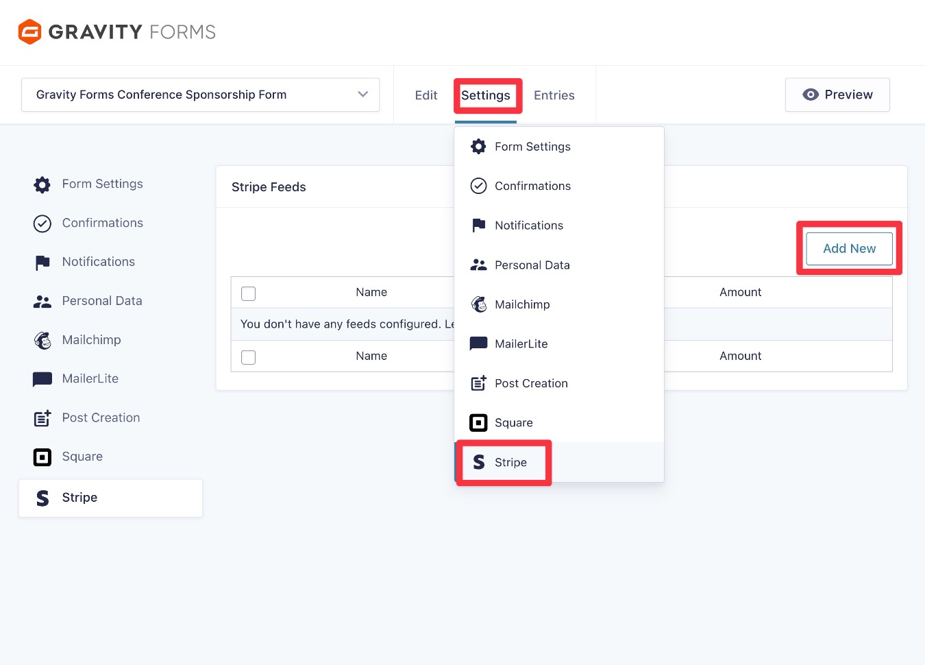
Task: Toggle the Confirmations checkmark icon in sidebar
Action: 42,223
